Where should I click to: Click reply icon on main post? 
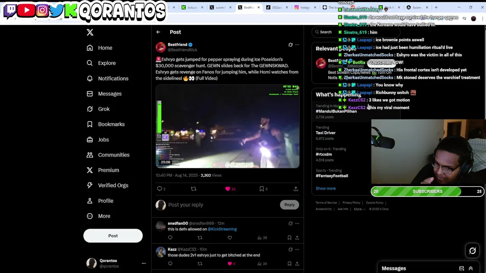pos(159,189)
